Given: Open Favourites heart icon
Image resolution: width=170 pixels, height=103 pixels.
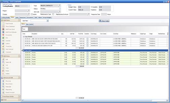Looking at the screenshot, I should pos(3,35).
